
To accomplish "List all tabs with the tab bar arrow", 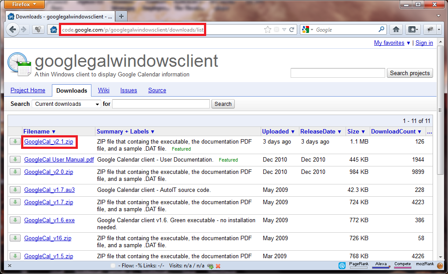I will [439, 16].
